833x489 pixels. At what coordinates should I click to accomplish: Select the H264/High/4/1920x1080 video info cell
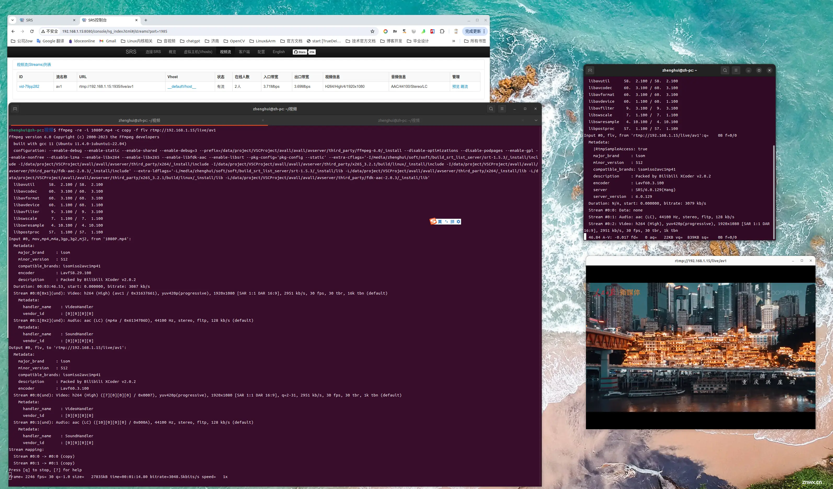356,87
